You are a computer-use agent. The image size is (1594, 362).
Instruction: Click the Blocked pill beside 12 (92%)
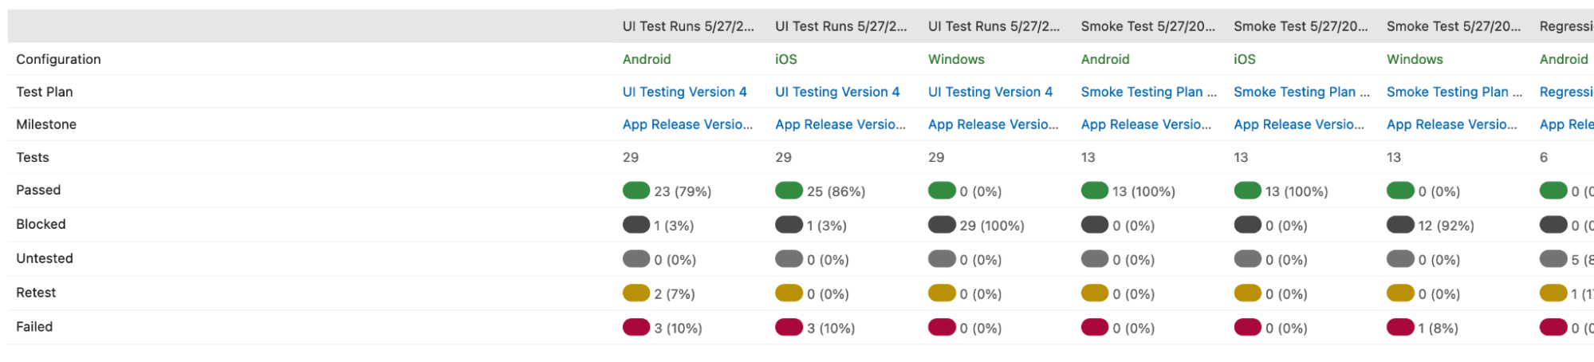[x=1400, y=225]
